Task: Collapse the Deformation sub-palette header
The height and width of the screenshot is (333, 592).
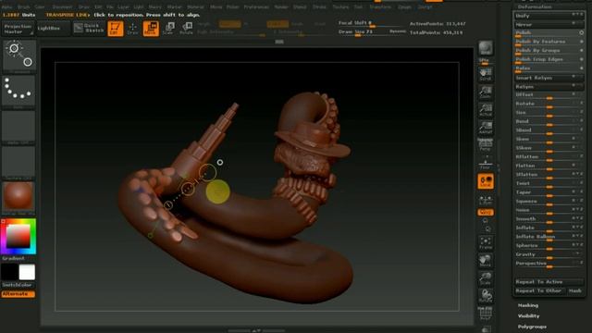Action: tap(535, 6)
